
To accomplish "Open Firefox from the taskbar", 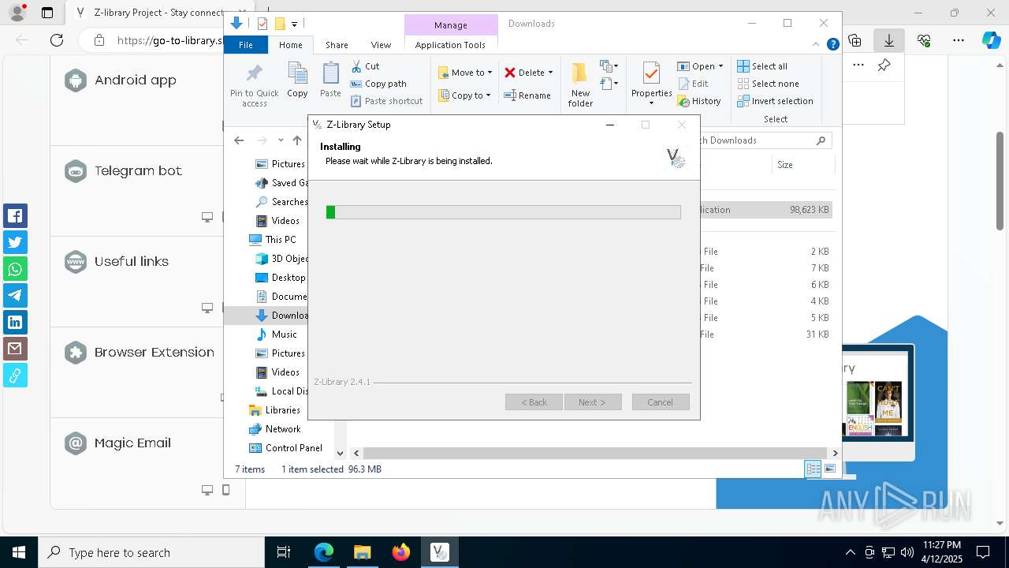I will tap(401, 552).
